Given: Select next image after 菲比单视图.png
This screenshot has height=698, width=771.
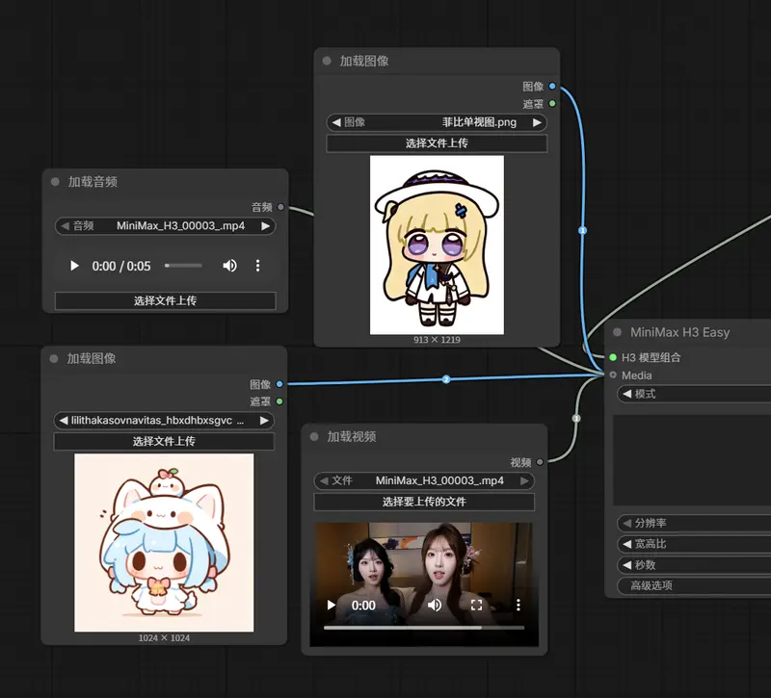Looking at the screenshot, I should (x=537, y=122).
